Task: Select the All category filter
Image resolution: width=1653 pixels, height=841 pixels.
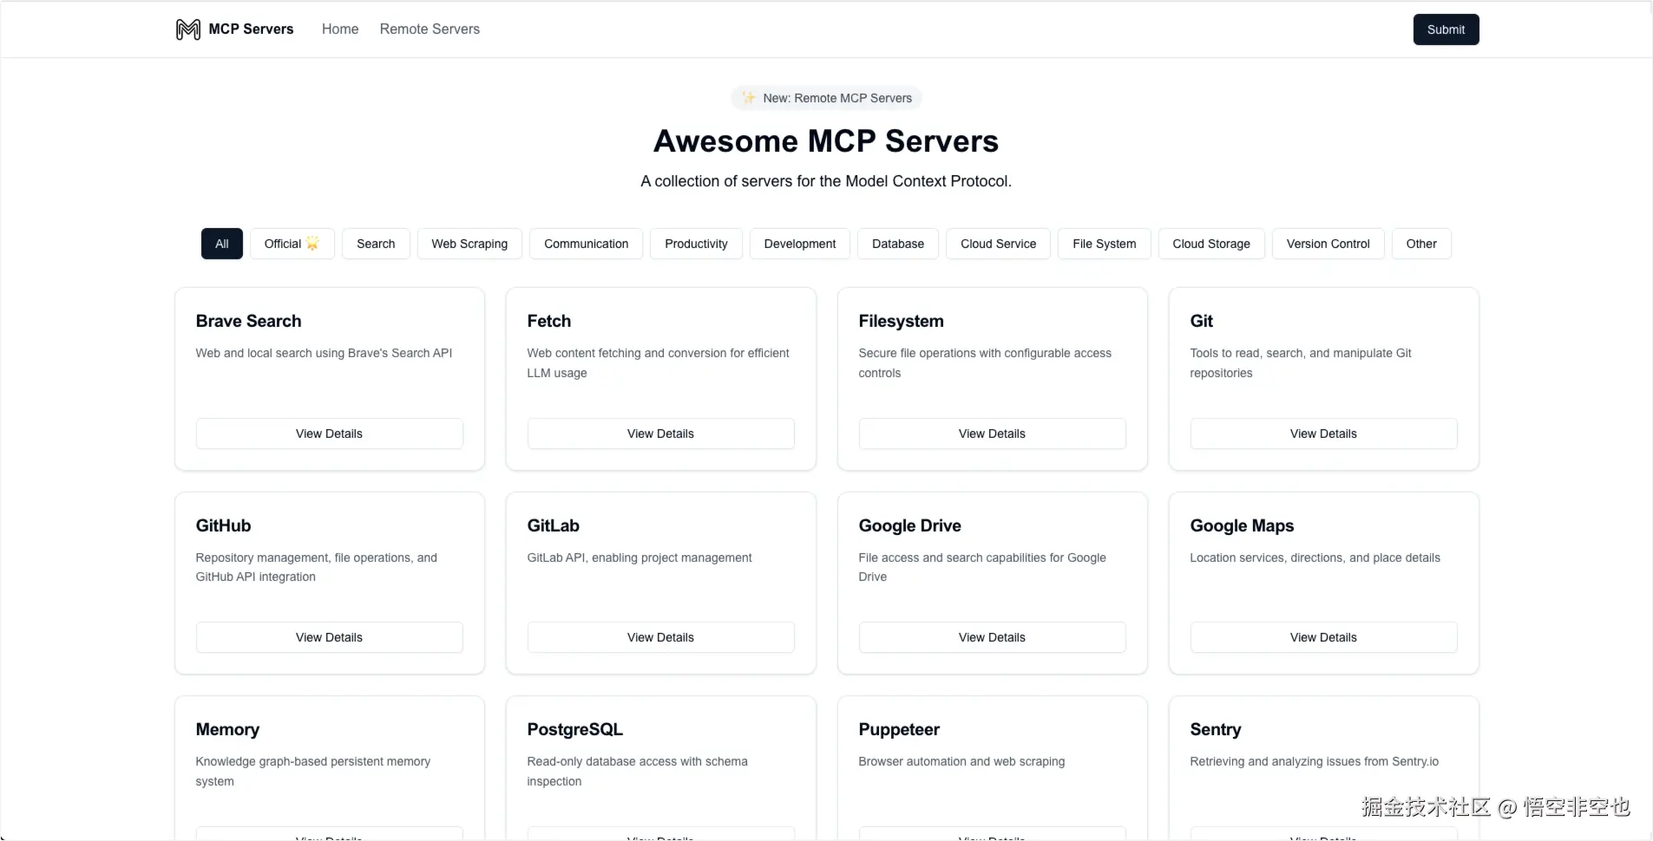Action: tap(222, 244)
